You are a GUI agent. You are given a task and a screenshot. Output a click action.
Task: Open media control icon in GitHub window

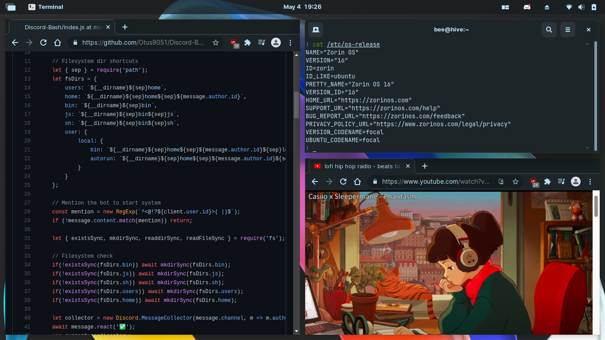click(x=262, y=42)
